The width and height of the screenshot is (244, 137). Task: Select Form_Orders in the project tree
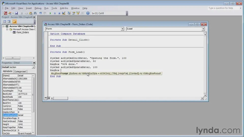22,32
